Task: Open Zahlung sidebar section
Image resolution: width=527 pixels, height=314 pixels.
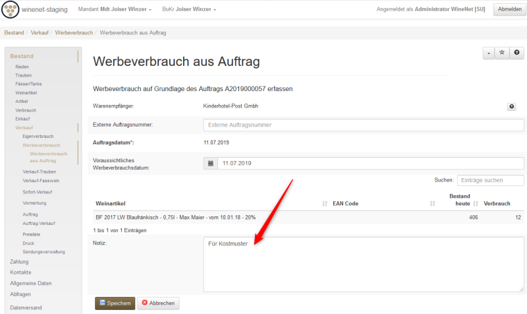Action: [19, 262]
